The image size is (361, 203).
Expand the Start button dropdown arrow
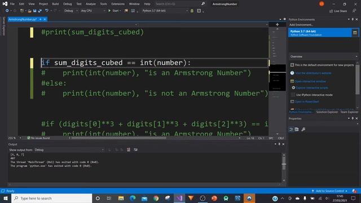point(120,11)
